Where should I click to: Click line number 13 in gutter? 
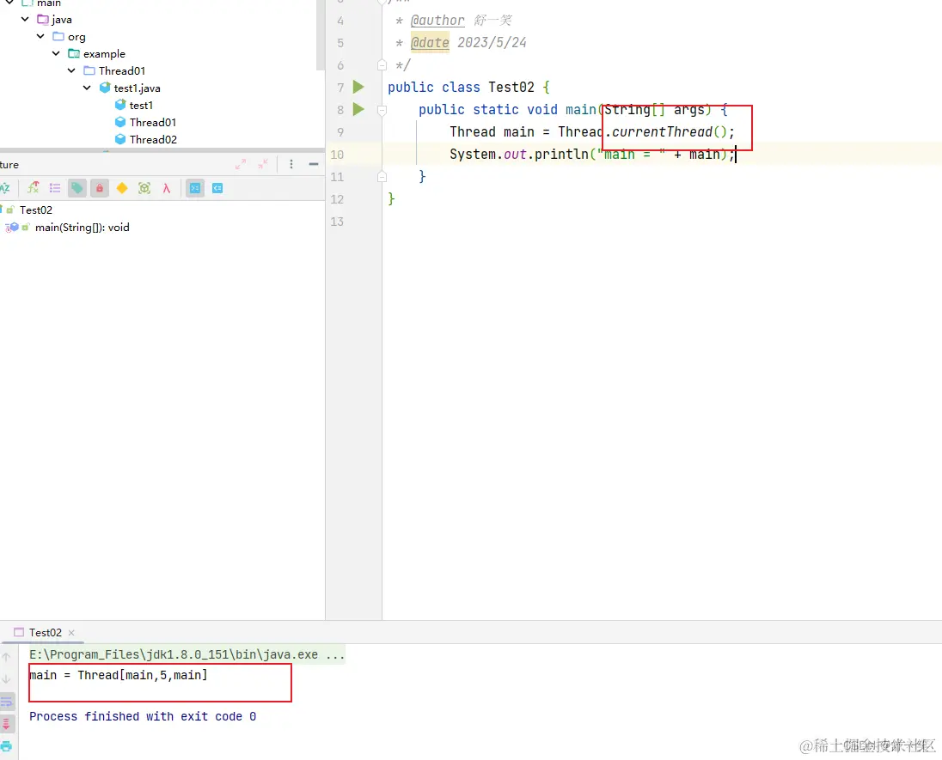click(x=337, y=222)
